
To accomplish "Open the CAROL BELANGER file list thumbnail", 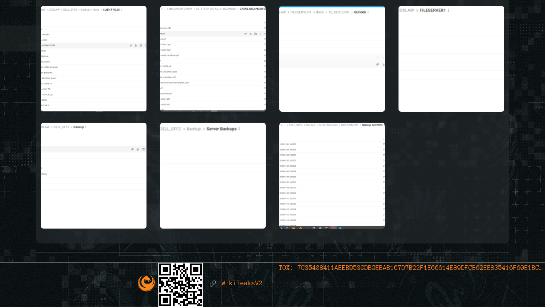I will [213, 59].
